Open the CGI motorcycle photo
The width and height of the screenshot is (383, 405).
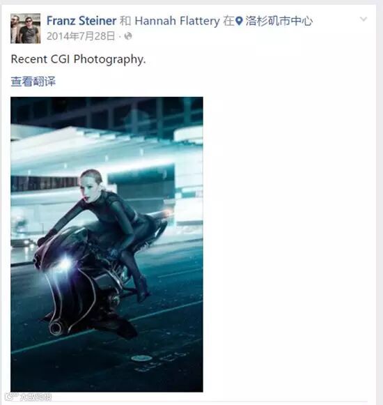click(107, 245)
